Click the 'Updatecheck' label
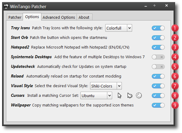 (23, 67)
